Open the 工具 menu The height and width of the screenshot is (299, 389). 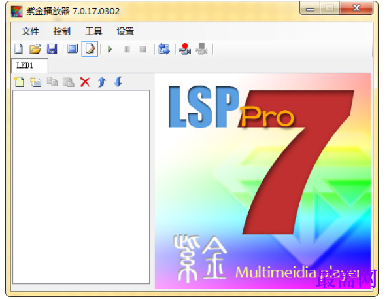(93, 31)
